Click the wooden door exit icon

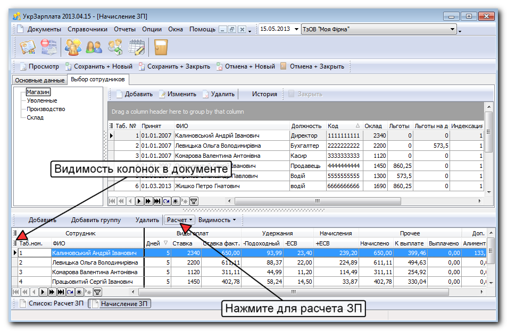(161, 47)
